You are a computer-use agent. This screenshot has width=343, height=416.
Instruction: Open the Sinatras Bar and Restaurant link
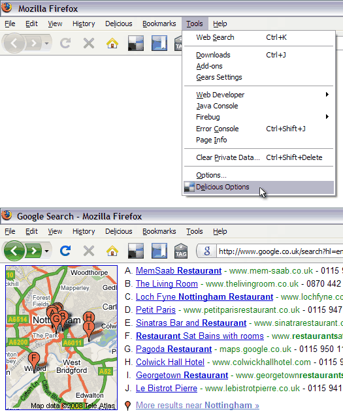[x=191, y=323]
